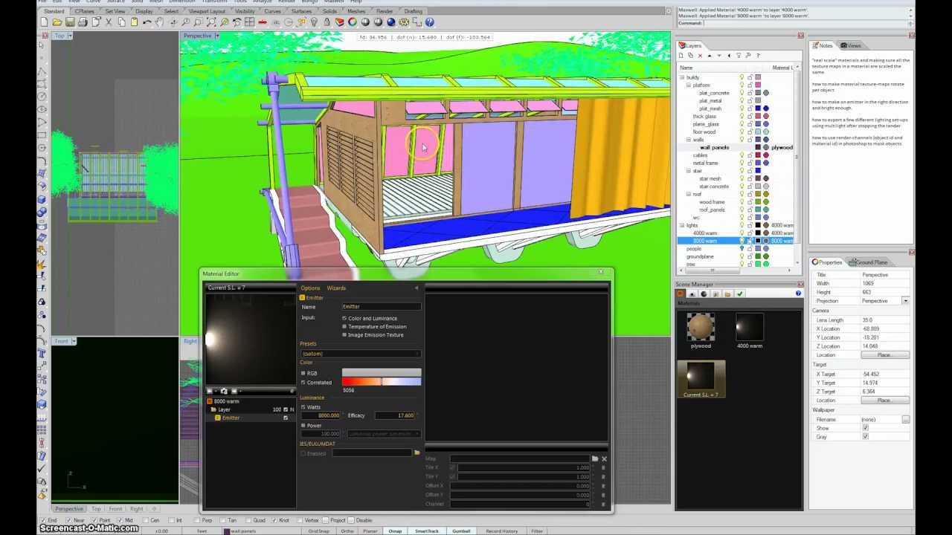The image size is (952, 535).
Task: Toggle Show wallpaper checkbox in Properties
Action: pyautogui.click(x=865, y=428)
